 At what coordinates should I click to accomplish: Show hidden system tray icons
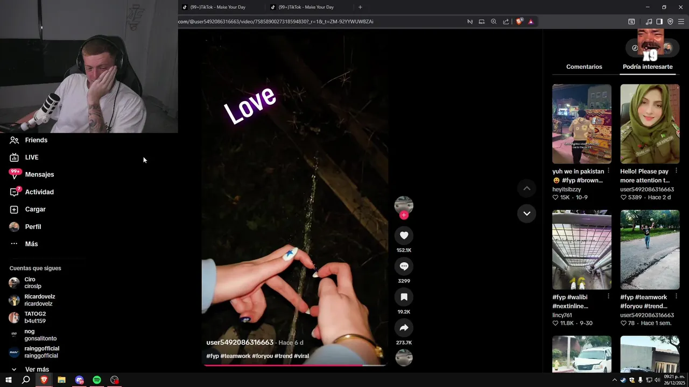[615, 380]
